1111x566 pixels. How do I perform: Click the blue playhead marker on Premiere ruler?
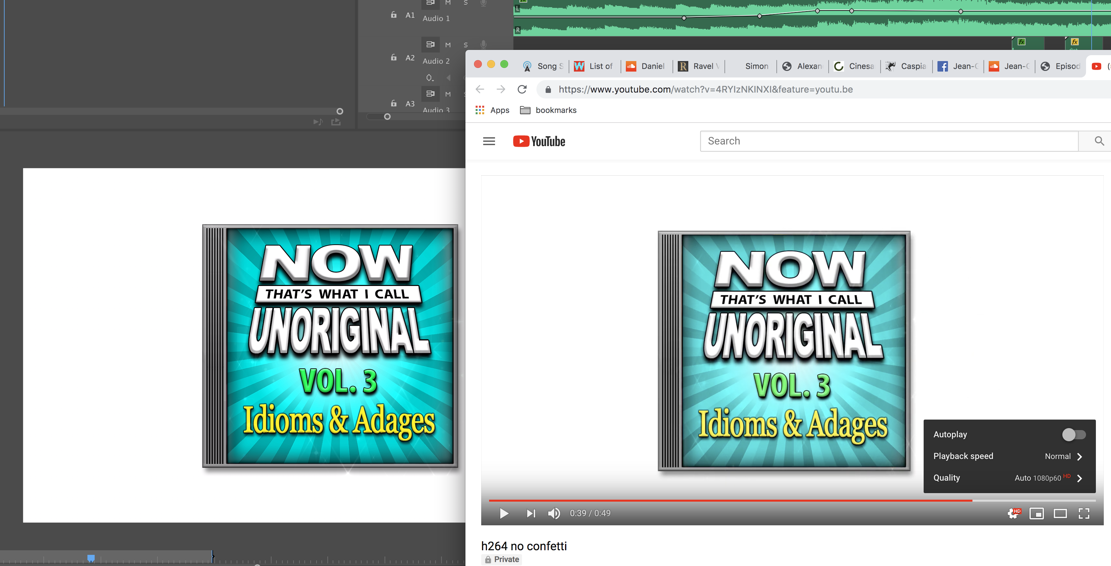pos(91,558)
